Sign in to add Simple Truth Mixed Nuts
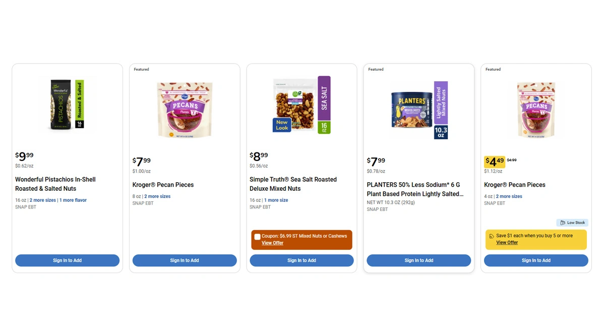Screen dimensions: 606x320 tap(301, 260)
